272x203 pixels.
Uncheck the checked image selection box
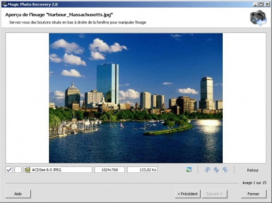[x=9, y=170]
